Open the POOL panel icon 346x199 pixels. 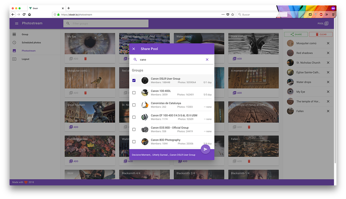pyautogui.click(x=327, y=23)
